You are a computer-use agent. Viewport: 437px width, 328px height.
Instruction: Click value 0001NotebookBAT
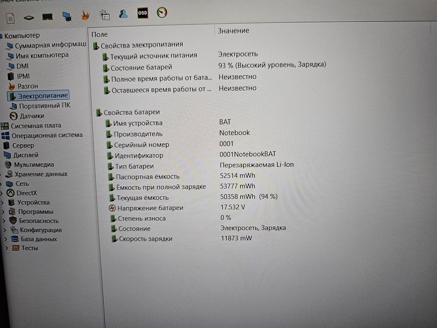click(x=248, y=154)
